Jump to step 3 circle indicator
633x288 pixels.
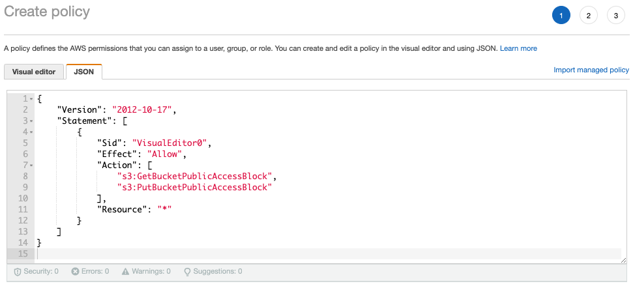point(615,15)
